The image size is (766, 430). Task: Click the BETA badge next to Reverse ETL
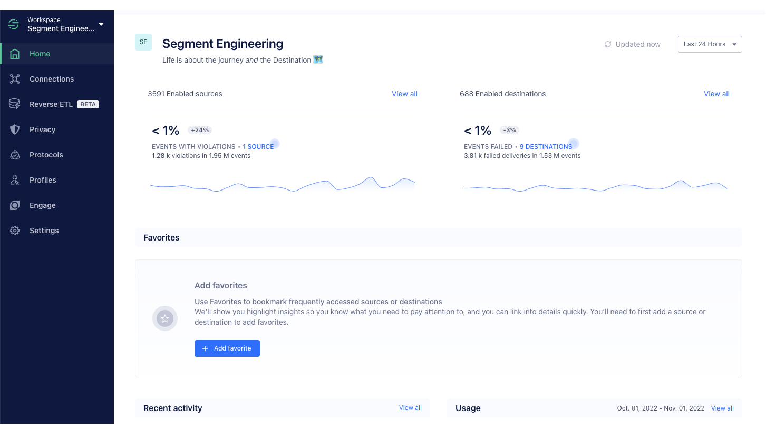[88, 104]
